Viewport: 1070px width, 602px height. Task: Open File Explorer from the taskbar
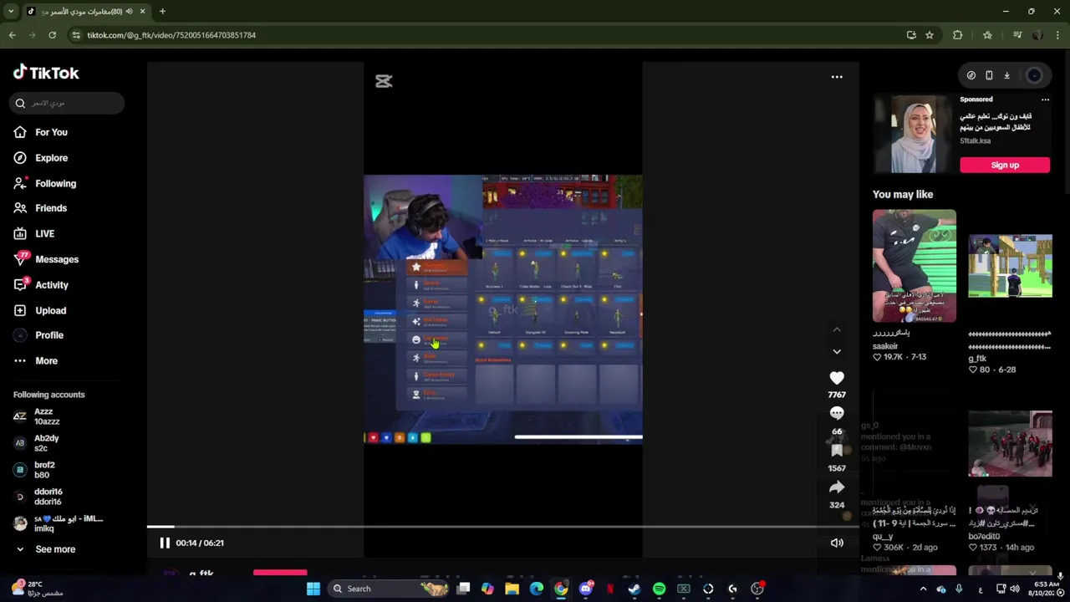click(512, 589)
